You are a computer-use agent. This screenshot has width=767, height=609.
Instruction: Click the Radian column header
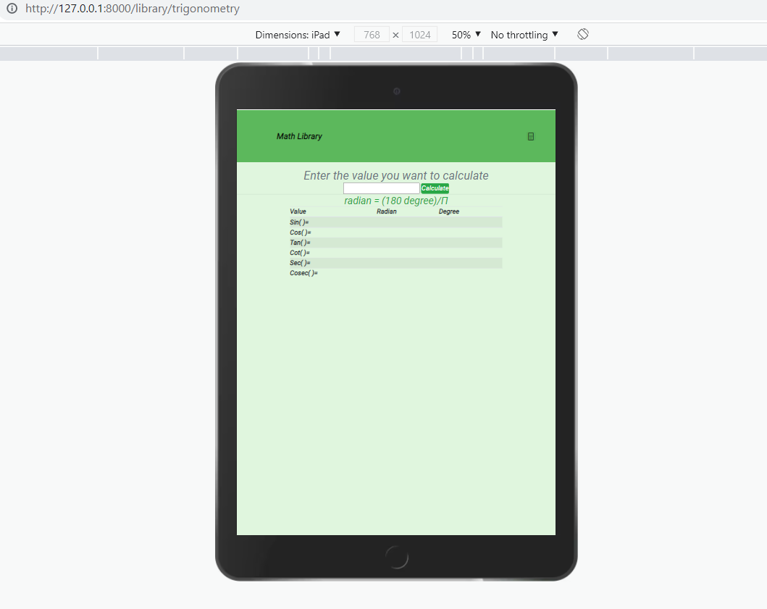coord(387,211)
